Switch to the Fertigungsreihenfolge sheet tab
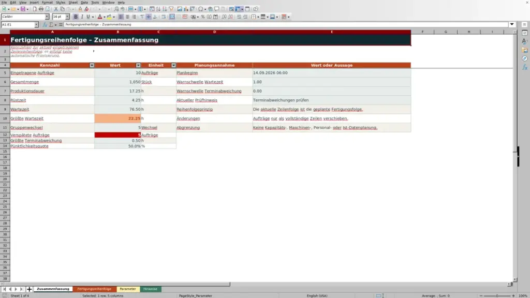530x298 pixels. pos(94,289)
